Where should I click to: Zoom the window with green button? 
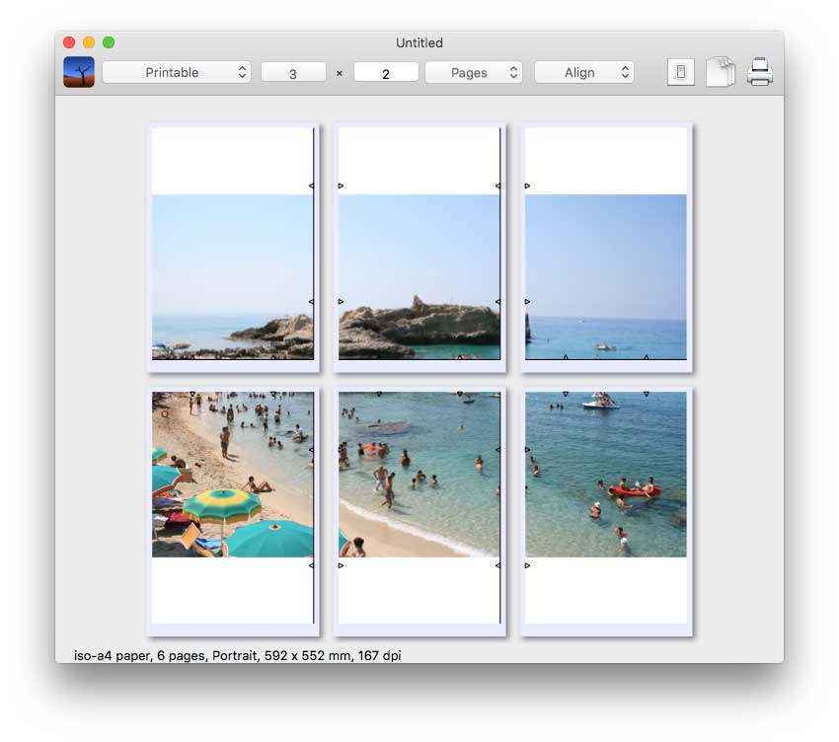click(109, 42)
